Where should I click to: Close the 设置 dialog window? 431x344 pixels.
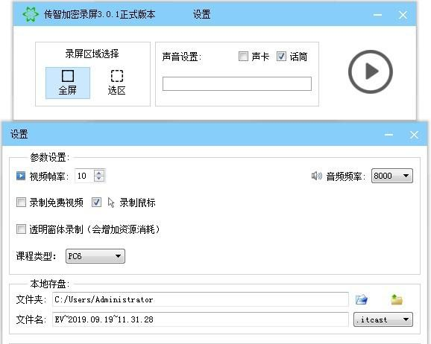414,135
